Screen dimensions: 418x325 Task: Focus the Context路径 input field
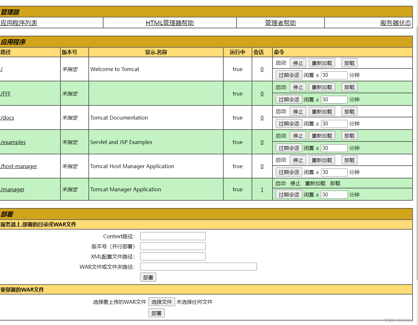pos(173,236)
